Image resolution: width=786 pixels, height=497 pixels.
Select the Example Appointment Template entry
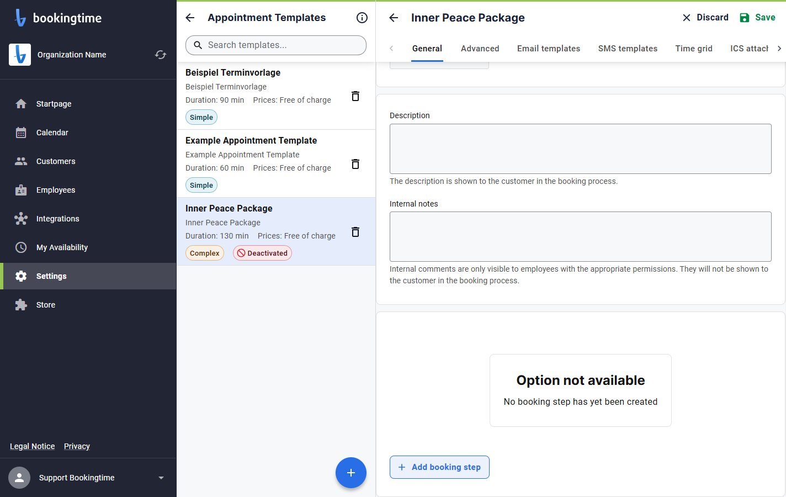point(276,163)
